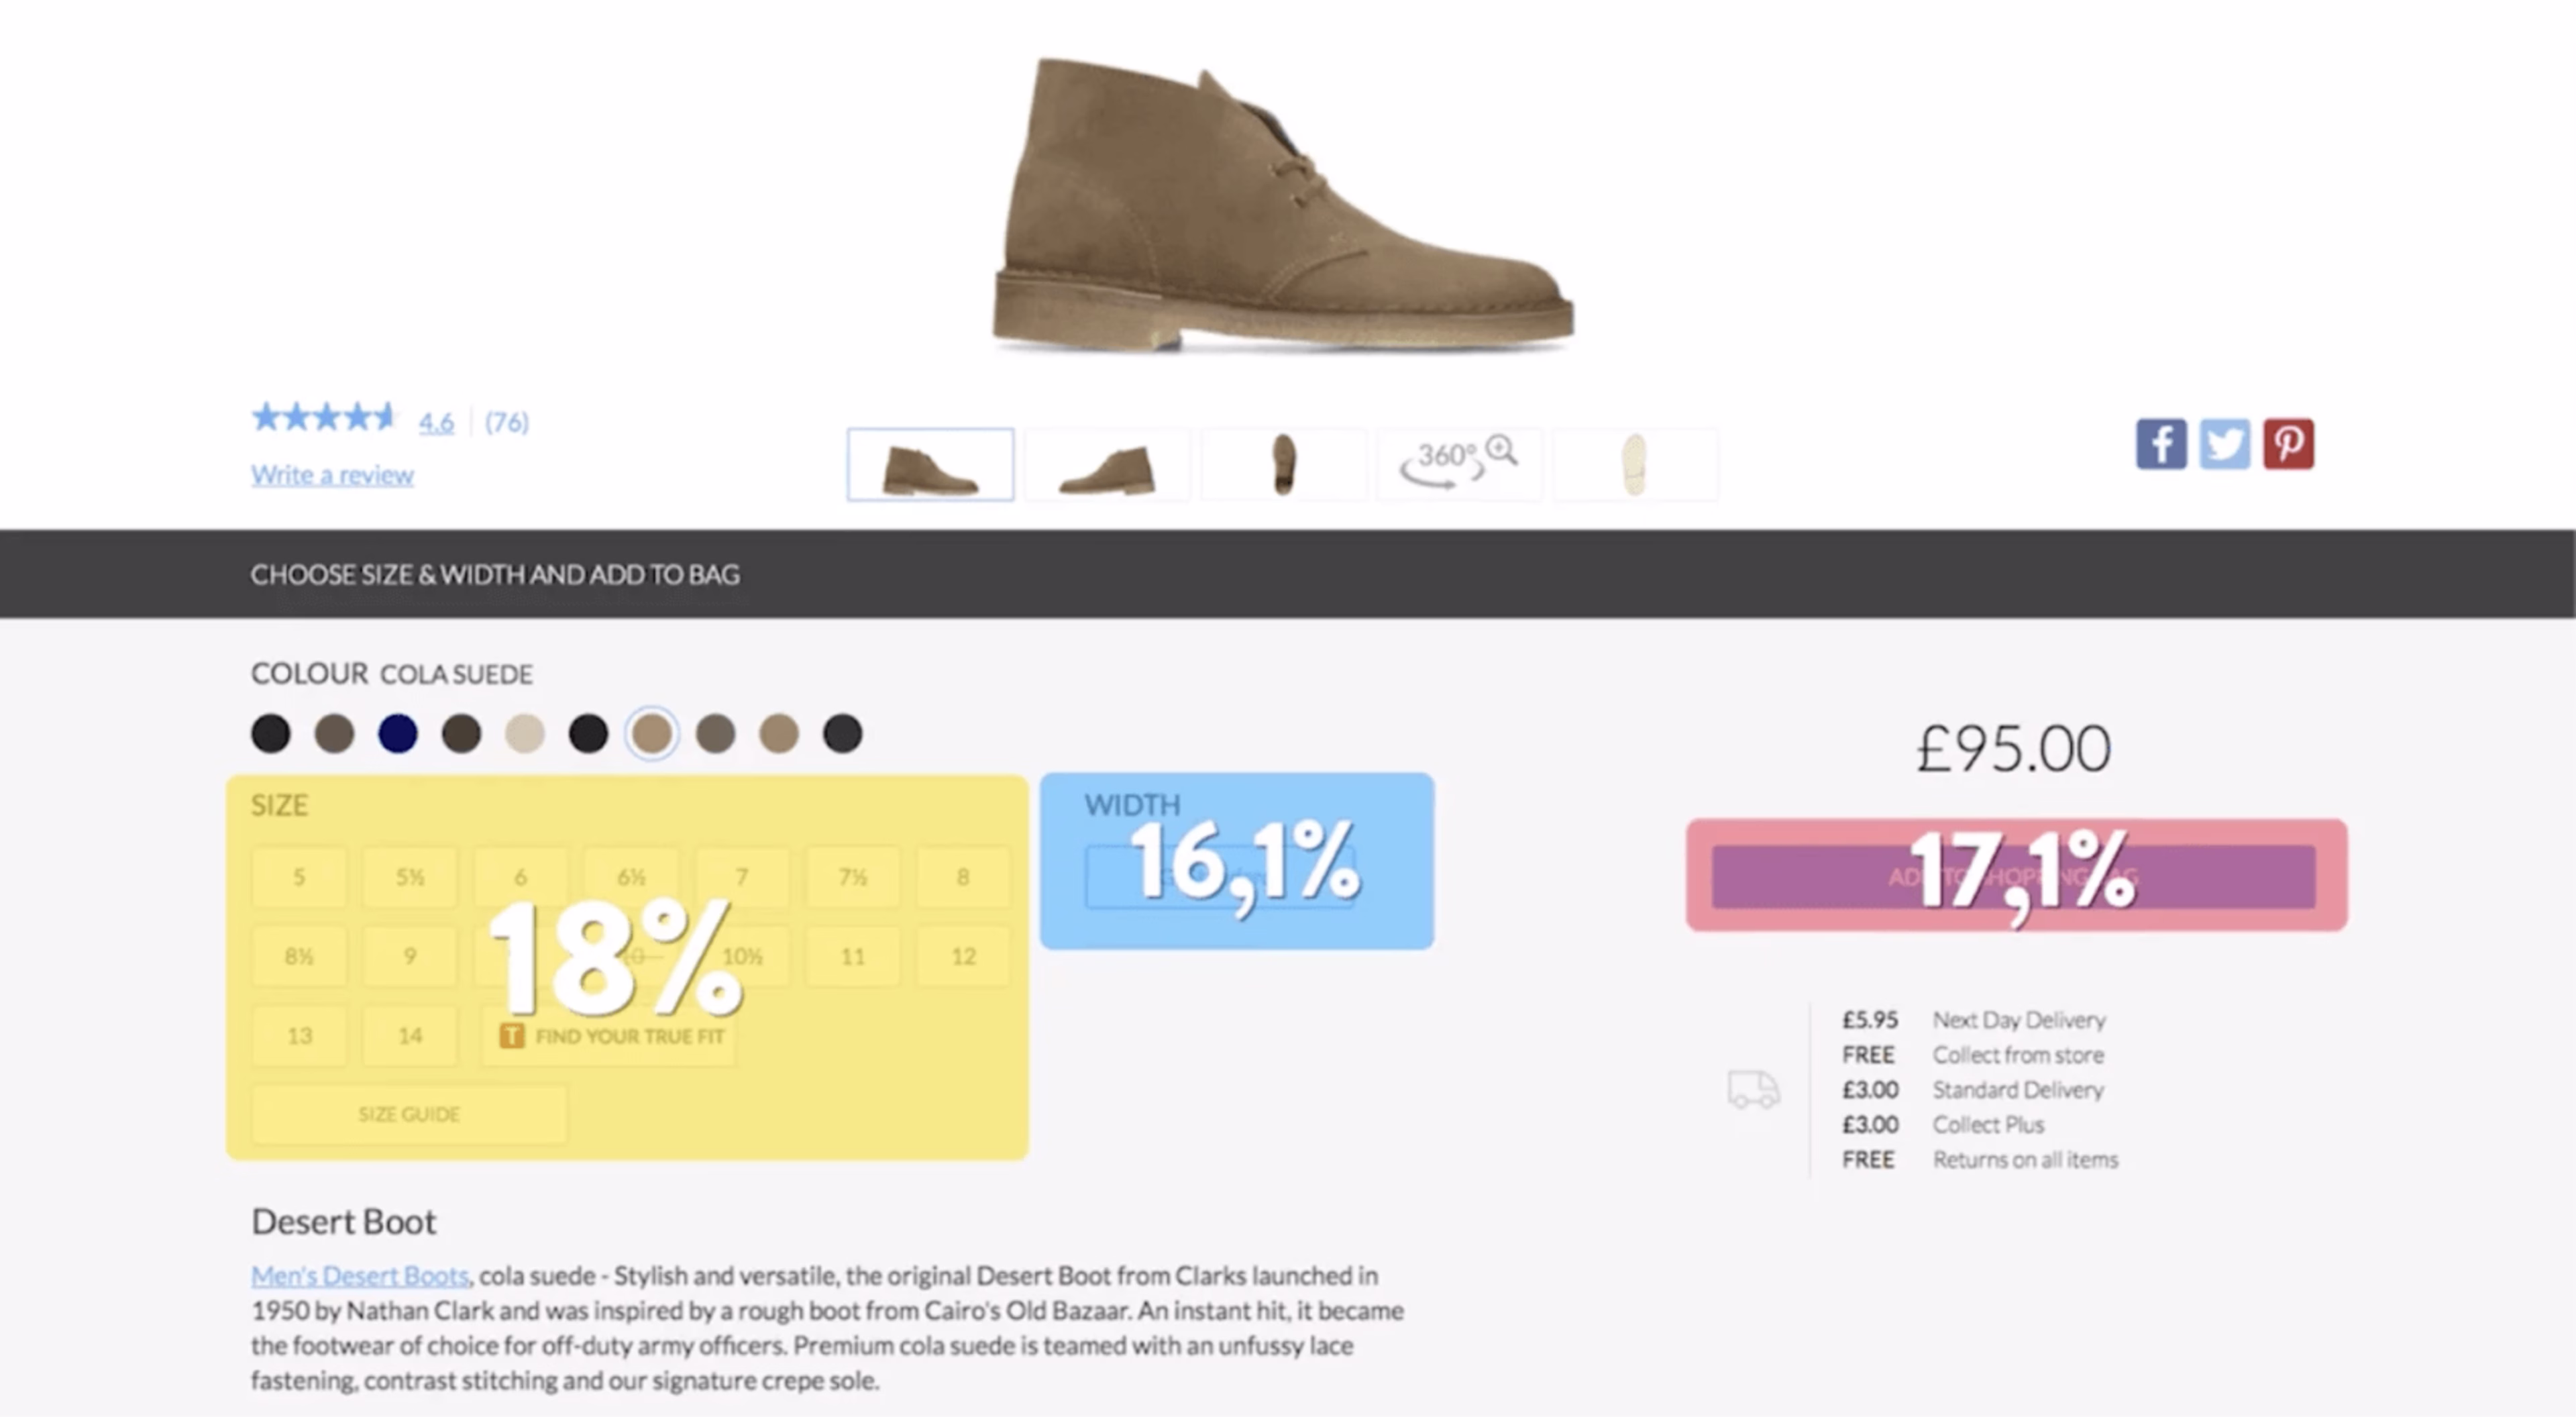Show the boot sole thumbnail image
This screenshot has width=2576, height=1417.
1635,464
